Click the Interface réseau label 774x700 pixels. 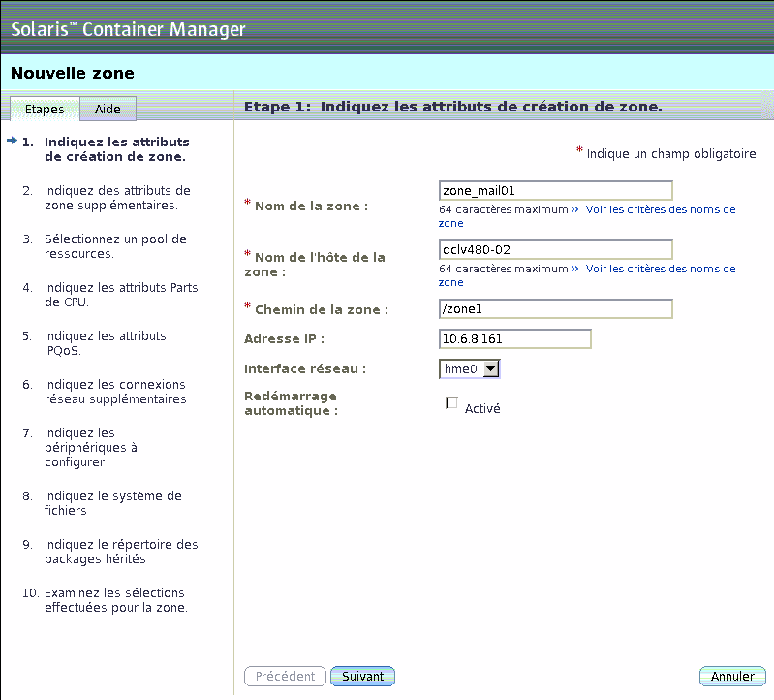click(x=305, y=369)
